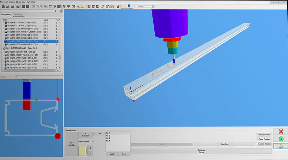Click the lightning bolt icon at the bottom right
Screen dimensions: 288x160
pyautogui.click(x=281, y=146)
